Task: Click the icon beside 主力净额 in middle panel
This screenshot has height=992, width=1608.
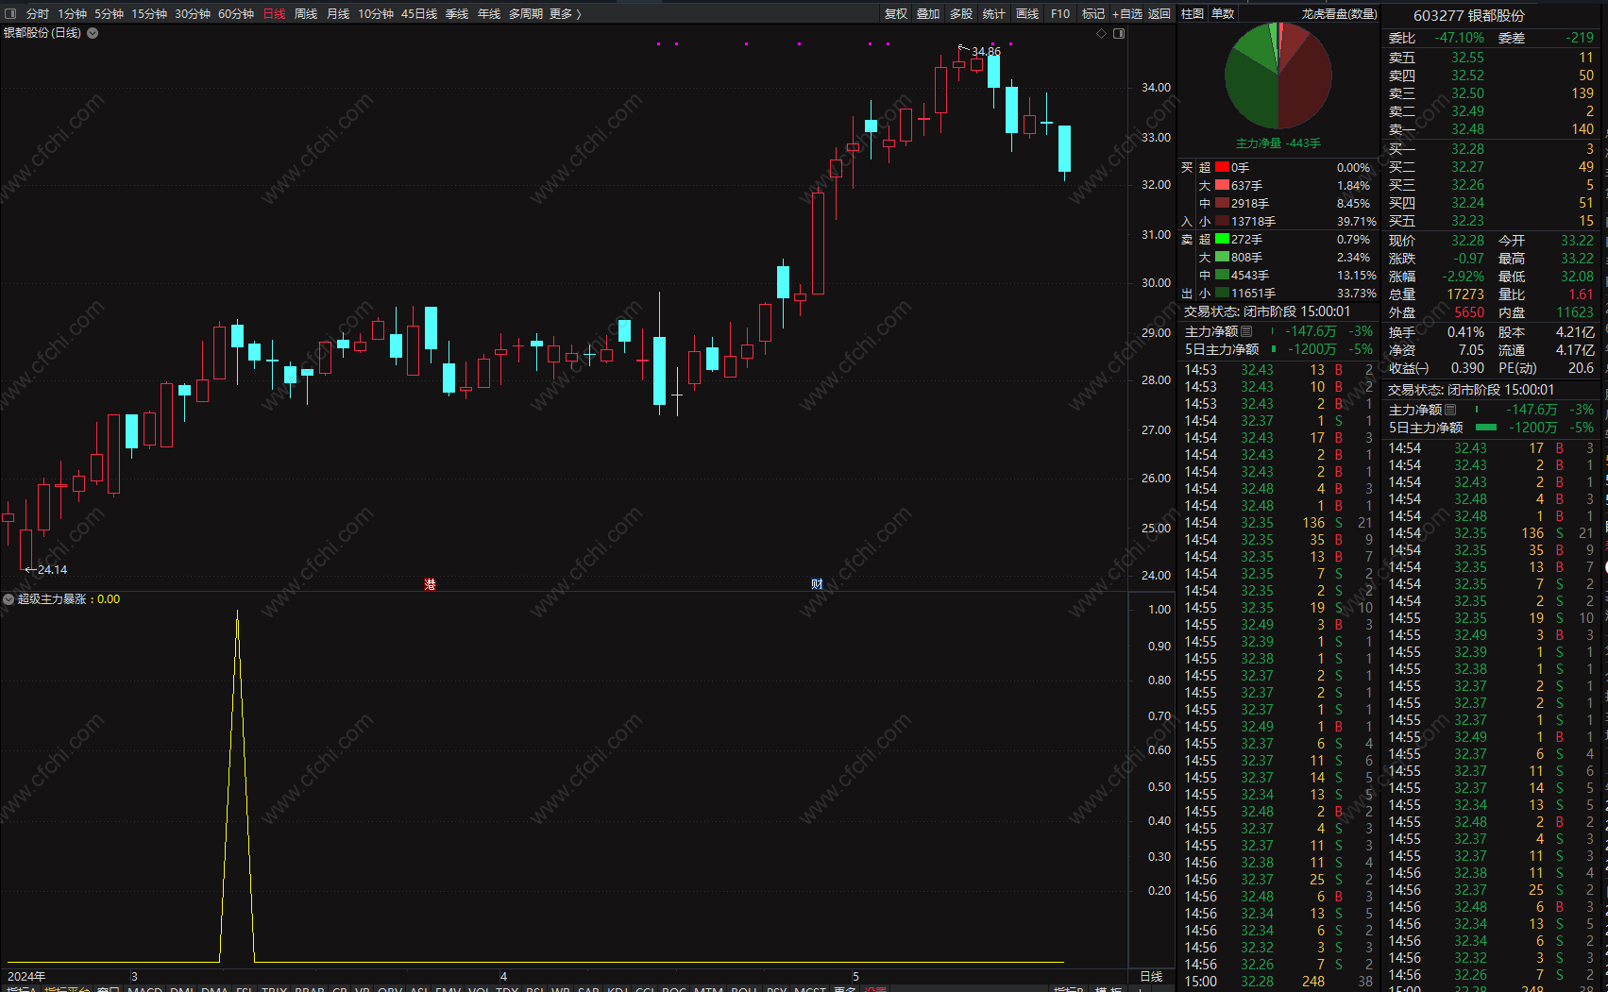Action: point(1246,331)
